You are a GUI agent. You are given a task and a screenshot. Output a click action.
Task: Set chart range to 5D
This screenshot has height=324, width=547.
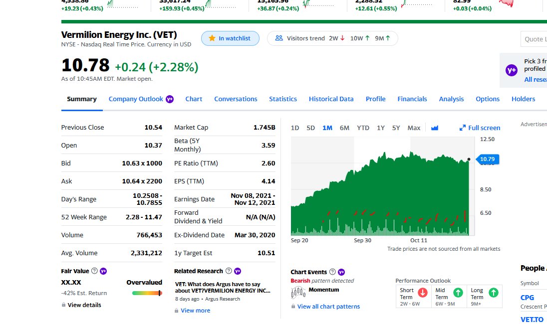[x=310, y=128]
